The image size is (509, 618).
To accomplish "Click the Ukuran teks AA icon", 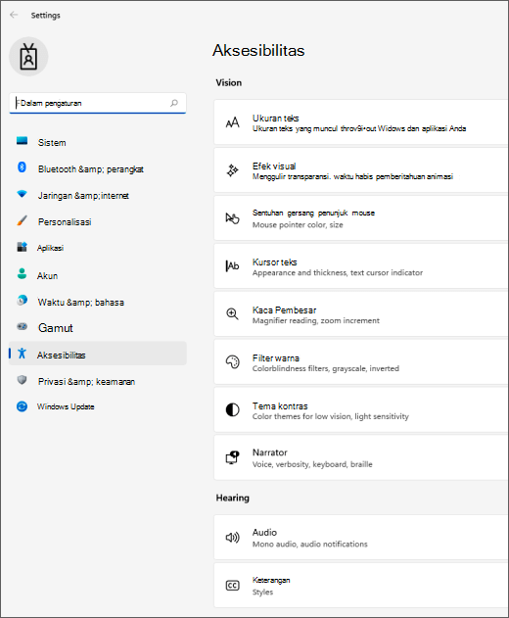I will [x=232, y=122].
